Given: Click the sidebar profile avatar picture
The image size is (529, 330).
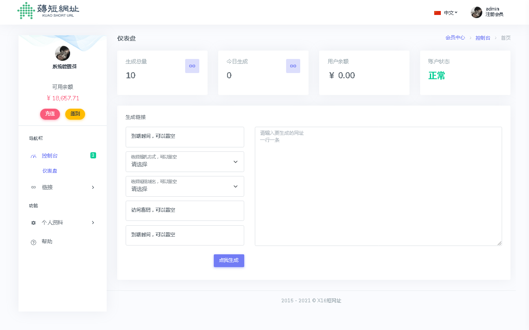Looking at the screenshot, I should pyautogui.click(x=63, y=53).
